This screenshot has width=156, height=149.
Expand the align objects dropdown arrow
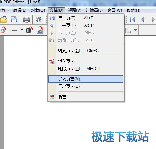(x=135, y=30)
